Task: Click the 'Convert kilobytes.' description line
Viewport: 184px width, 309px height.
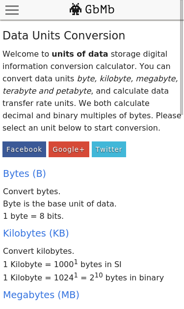Action: tap(39, 251)
